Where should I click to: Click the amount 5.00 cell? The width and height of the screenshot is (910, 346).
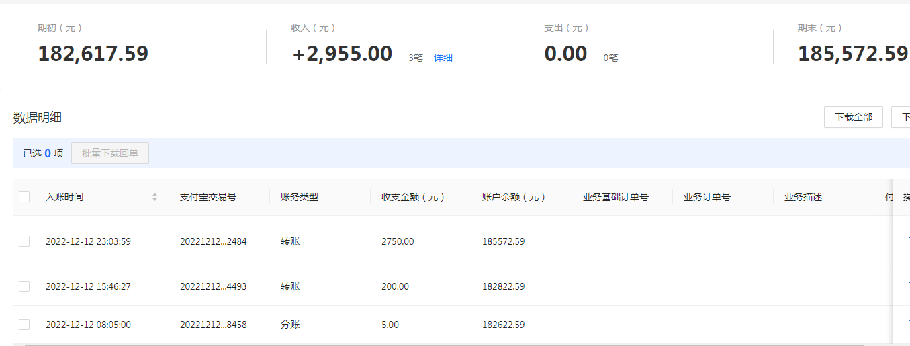click(x=390, y=325)
